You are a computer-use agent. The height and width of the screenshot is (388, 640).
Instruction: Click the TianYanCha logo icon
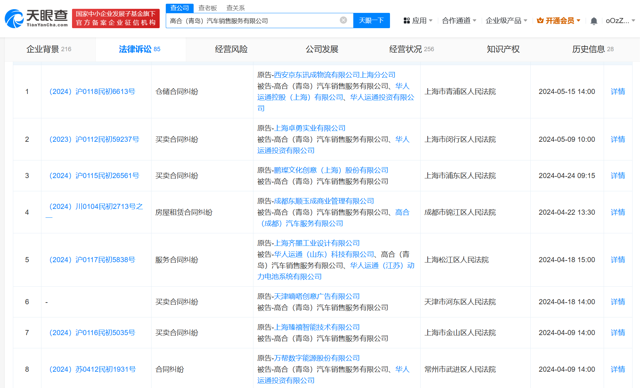(x=14, y=19)
